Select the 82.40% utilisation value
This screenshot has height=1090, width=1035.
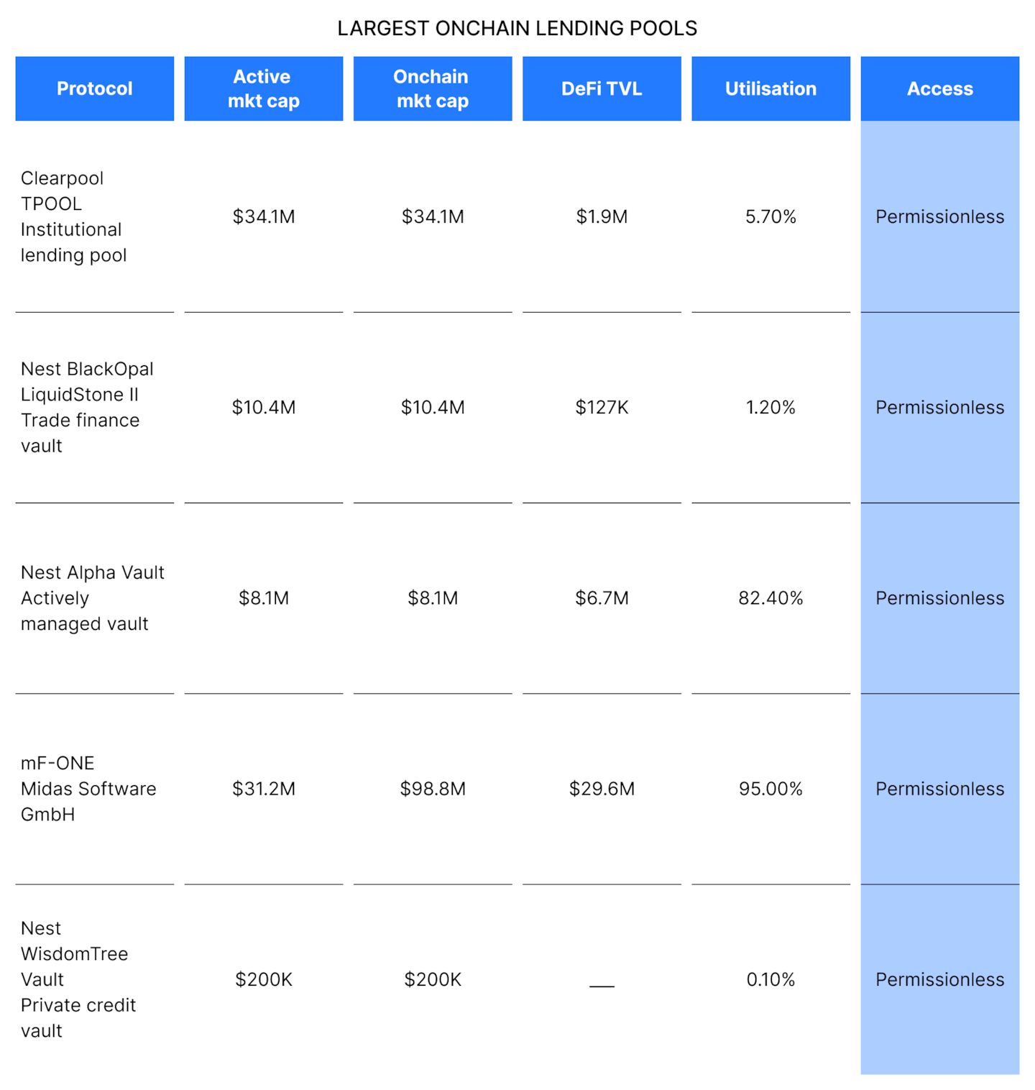point(770,598)
